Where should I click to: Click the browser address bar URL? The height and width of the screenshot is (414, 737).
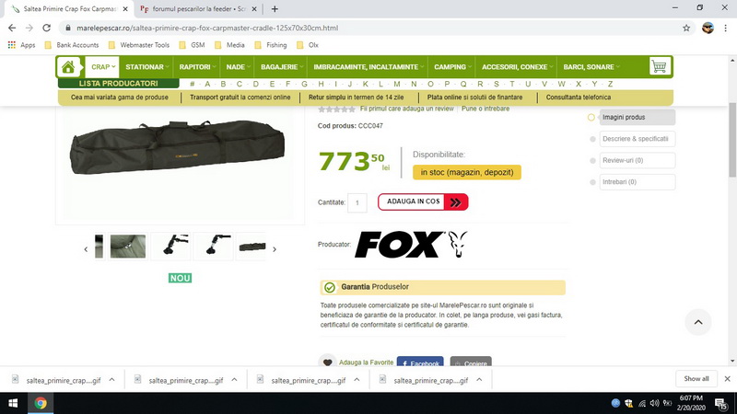(x=207, y=29)
